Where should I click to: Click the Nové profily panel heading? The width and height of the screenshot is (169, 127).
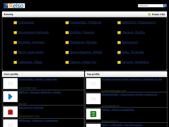[11, 74]
